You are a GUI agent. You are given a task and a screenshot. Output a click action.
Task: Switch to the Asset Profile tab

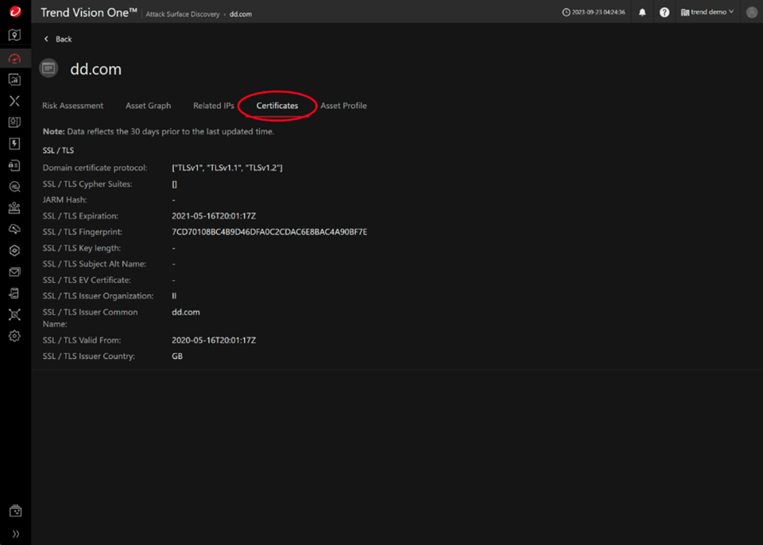pyautogui.click(x=343, y=106)
